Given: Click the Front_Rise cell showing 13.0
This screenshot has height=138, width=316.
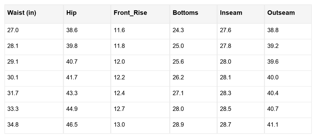Looking at the screenshot, I should pos(140,126).
